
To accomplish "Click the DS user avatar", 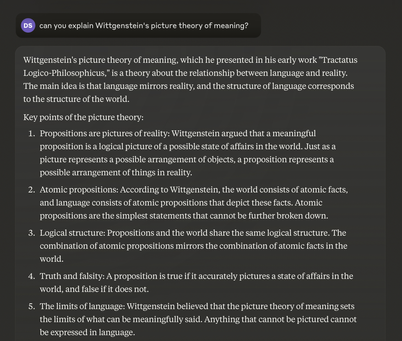I will [x=28, y=26].
